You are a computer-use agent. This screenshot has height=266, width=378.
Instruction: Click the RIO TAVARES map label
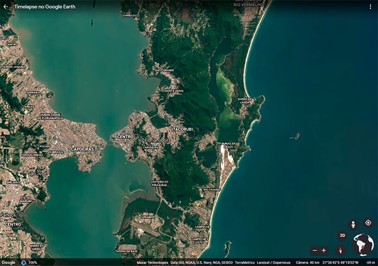(x=212, y=189)
